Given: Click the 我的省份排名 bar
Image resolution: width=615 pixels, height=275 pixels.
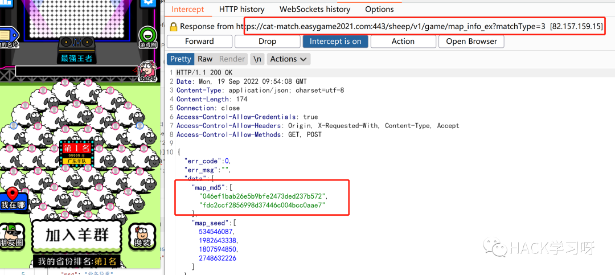Looking at the screenshot, I should (x=76, y=261).
